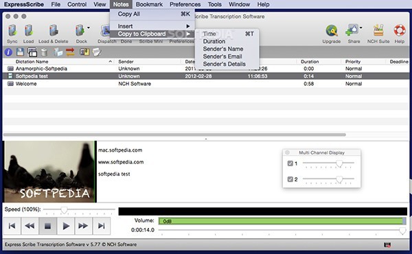Image resolution: width=412 pixels, height=254 pixels.
Task: Click the Share thumbs-up icon
Action: point(352,30)
